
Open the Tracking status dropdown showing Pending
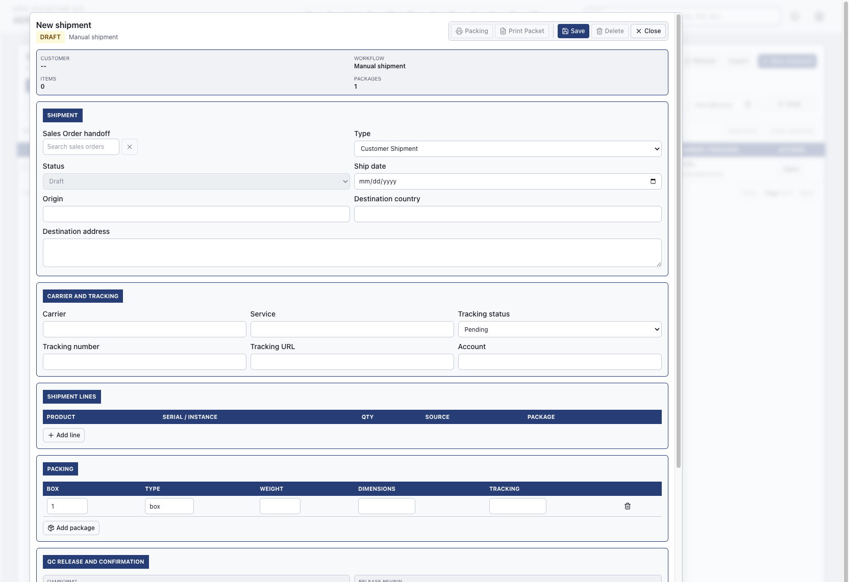point(560,329)
